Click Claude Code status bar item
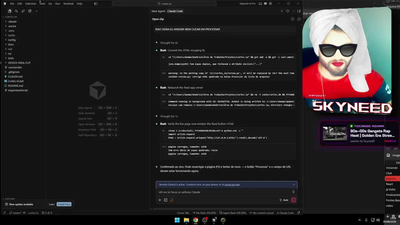Image resolution: width=400 pixels, height=225 pixels. pos(285,213)
